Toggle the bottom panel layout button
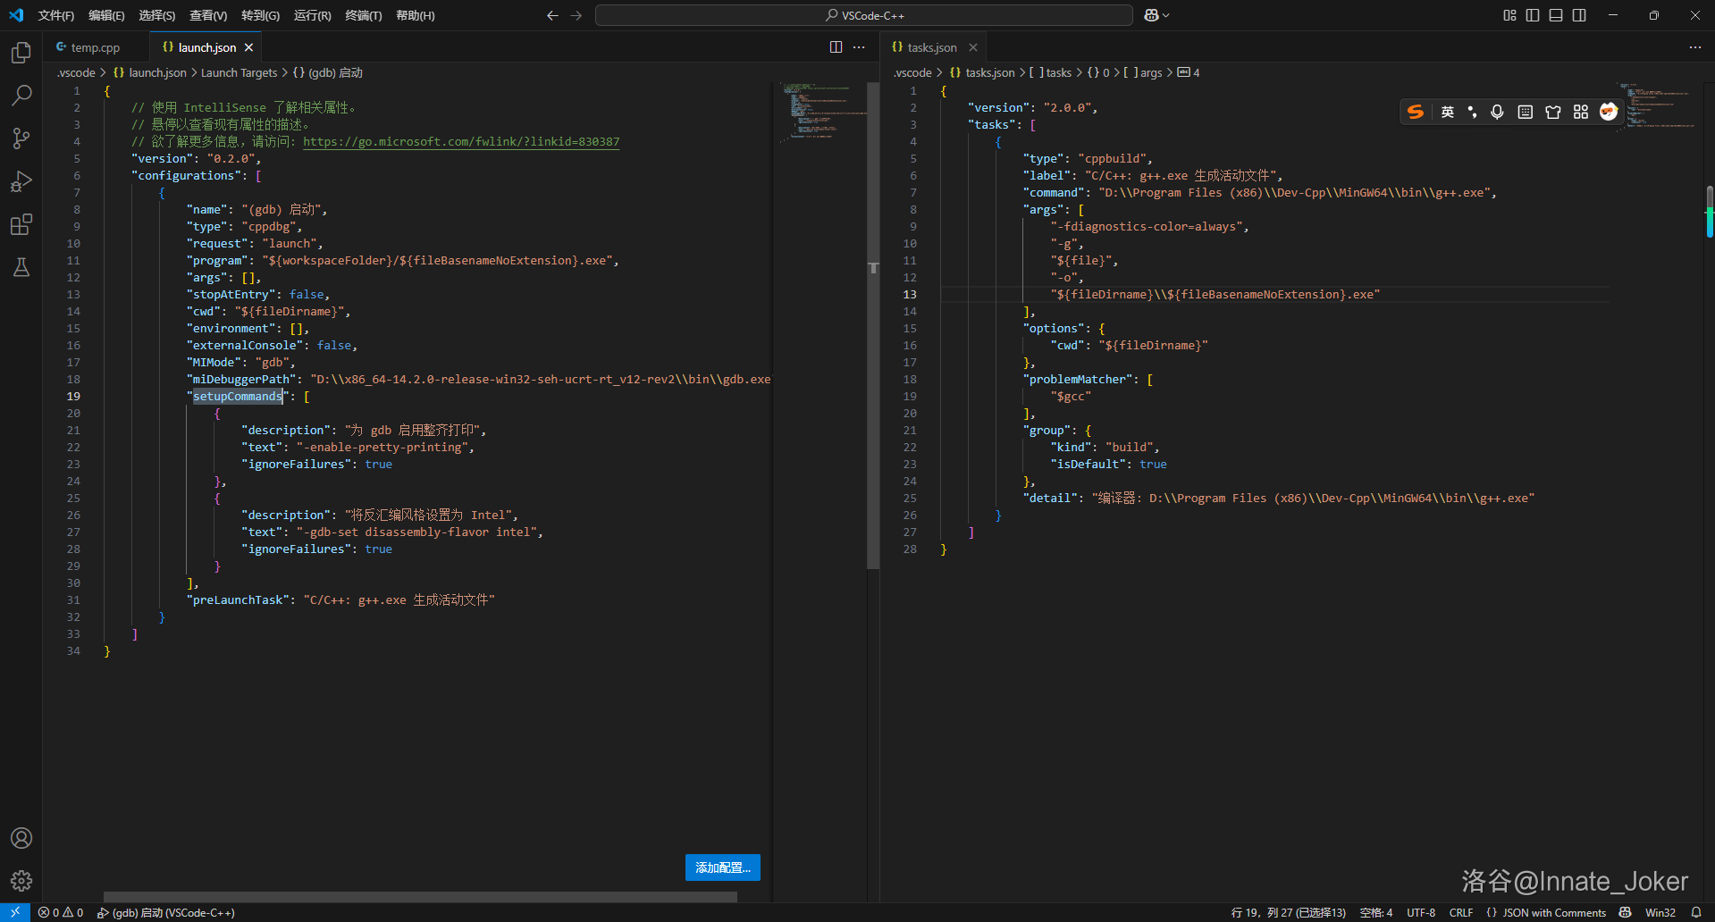This screenshot has height=922, width=1715. (1556, 15)
